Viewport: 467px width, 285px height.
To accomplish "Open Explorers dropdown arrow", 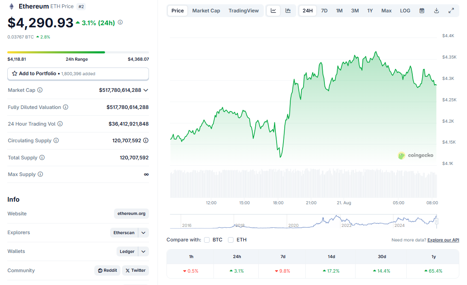I will click(x=143, y=232).
